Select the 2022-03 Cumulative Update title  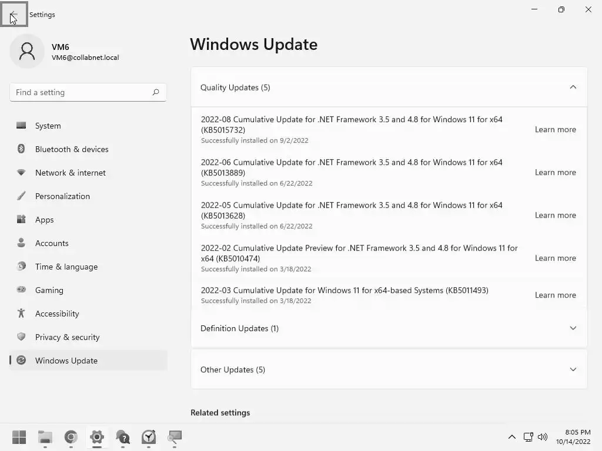345,290
